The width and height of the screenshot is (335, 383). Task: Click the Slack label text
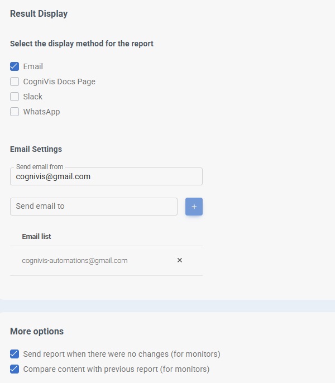tap(33, 97)
